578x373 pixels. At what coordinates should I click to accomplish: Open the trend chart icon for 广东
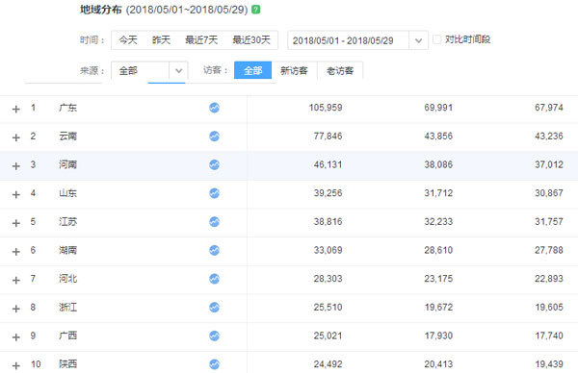coord(214,108)
